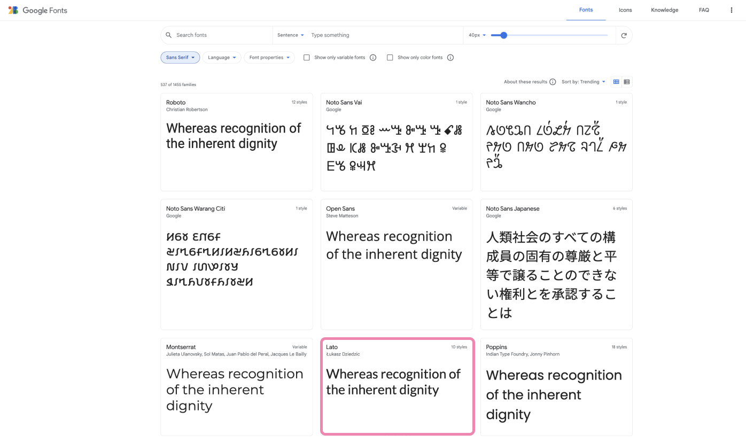Enable Show only variable fonts checkbox
This screenshot has width=746, height=442.
click(x=307, y=58)
